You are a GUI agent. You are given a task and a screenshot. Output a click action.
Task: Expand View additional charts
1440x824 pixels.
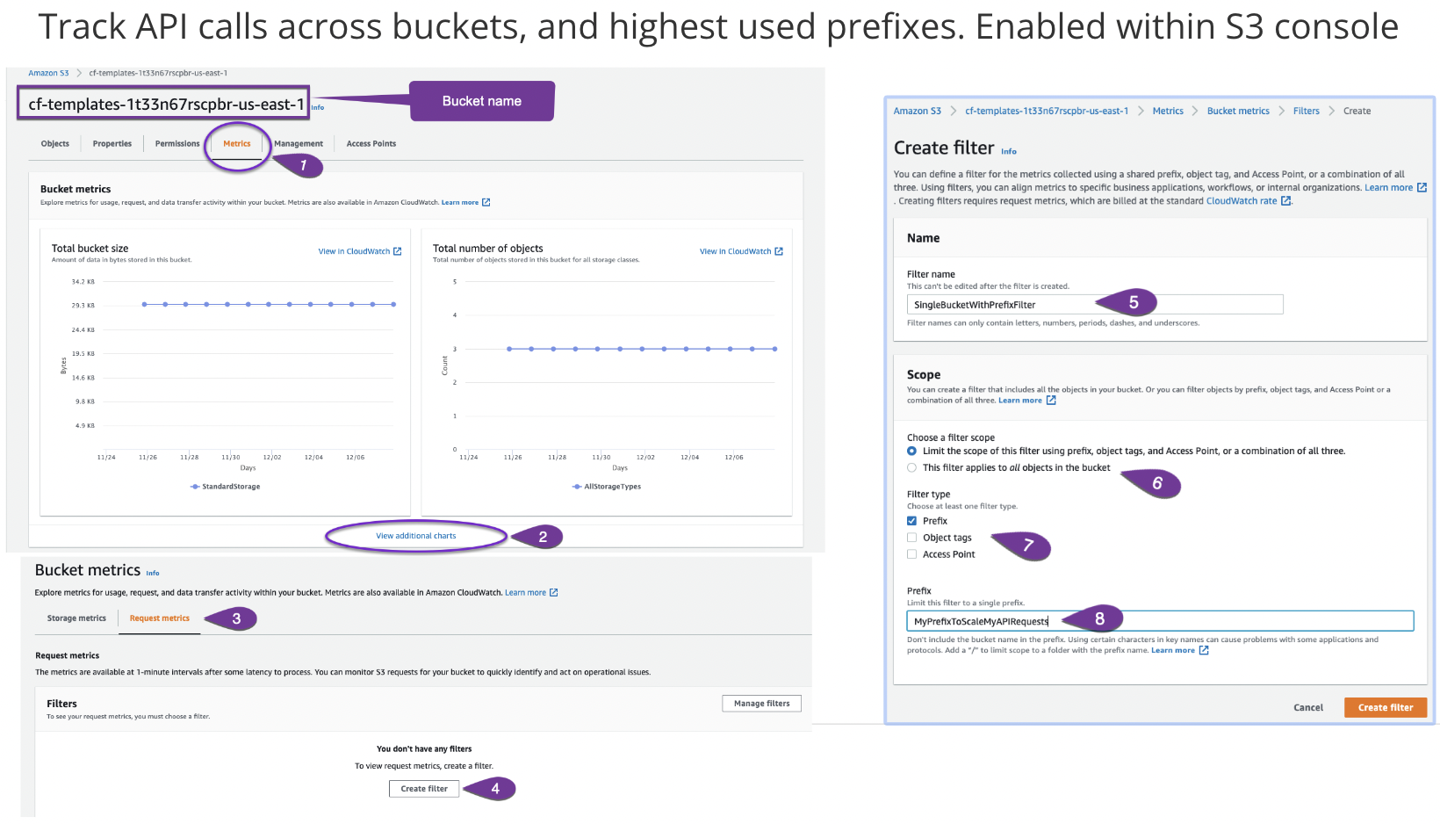tap(414, 535)
